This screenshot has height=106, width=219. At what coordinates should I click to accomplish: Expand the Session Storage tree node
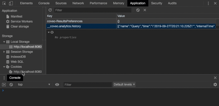4,52
